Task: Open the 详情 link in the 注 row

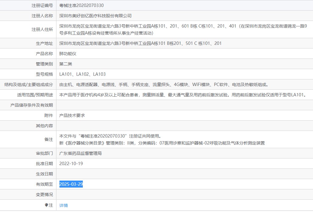Action: [63, 205]
